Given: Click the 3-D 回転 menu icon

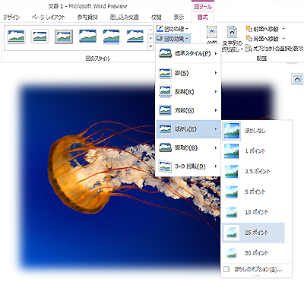Looking at the screenshot, I should click(165, 166).
